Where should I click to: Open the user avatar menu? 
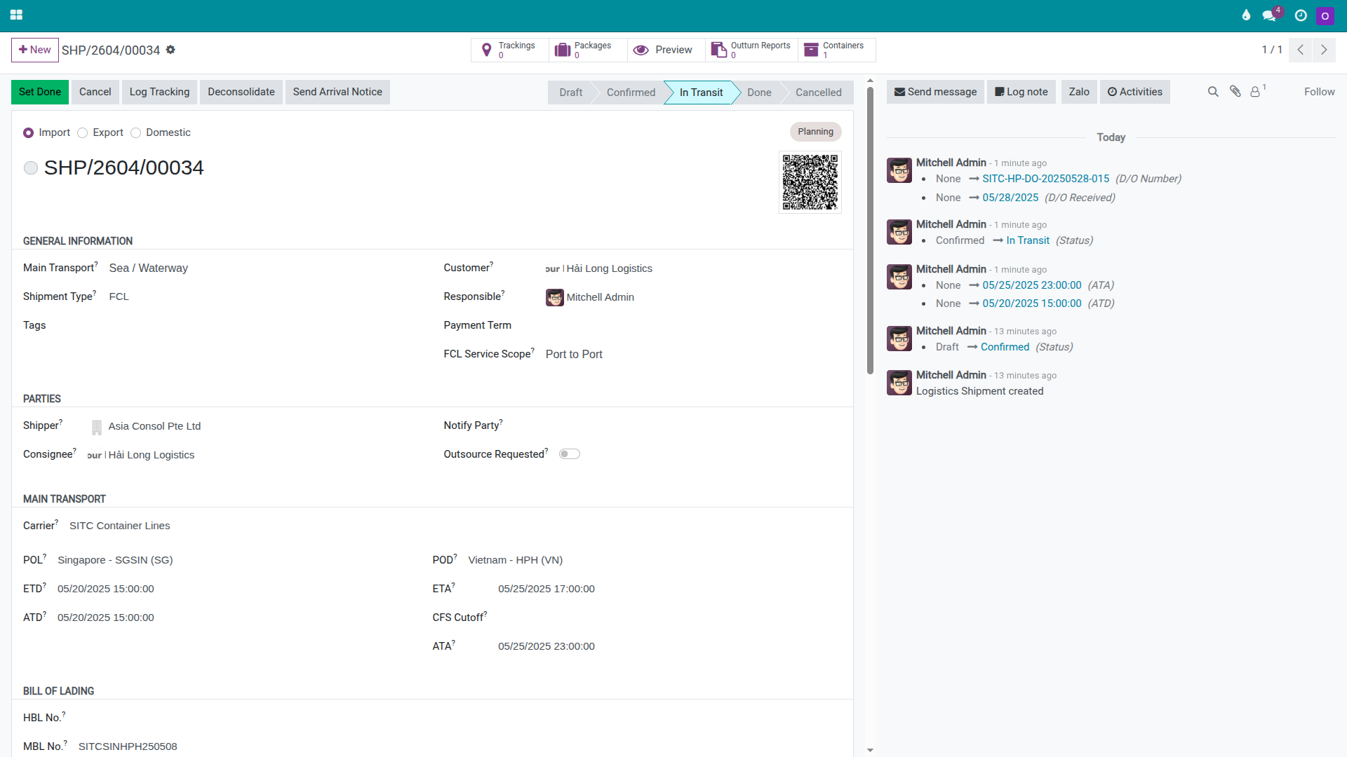pyautogui.click(x=1325, y=15)
